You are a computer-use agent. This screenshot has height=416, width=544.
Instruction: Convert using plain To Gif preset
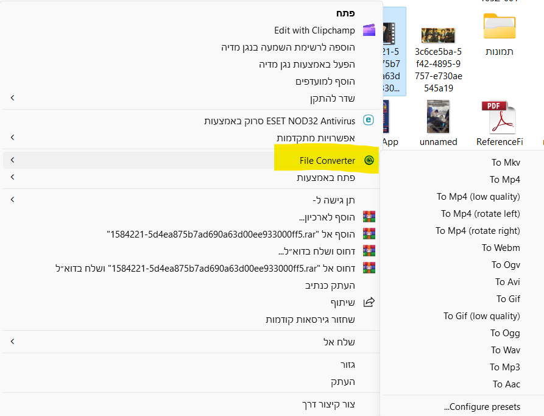pyautogui.click(x=508, y=298)
